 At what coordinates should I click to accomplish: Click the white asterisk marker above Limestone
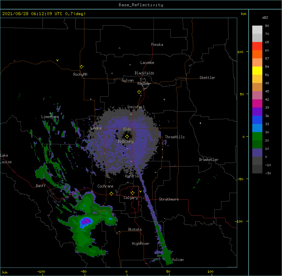[x=50, y=113]
